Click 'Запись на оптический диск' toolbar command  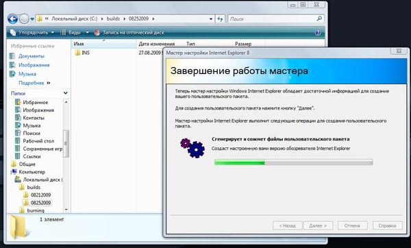(129, 32)
